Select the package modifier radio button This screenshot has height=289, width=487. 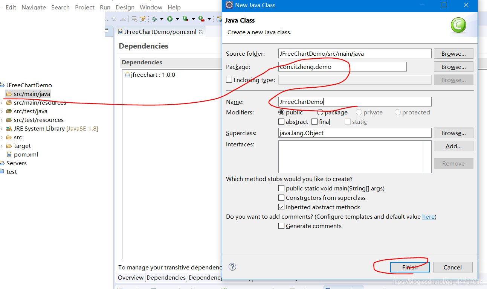pos(320,112)
